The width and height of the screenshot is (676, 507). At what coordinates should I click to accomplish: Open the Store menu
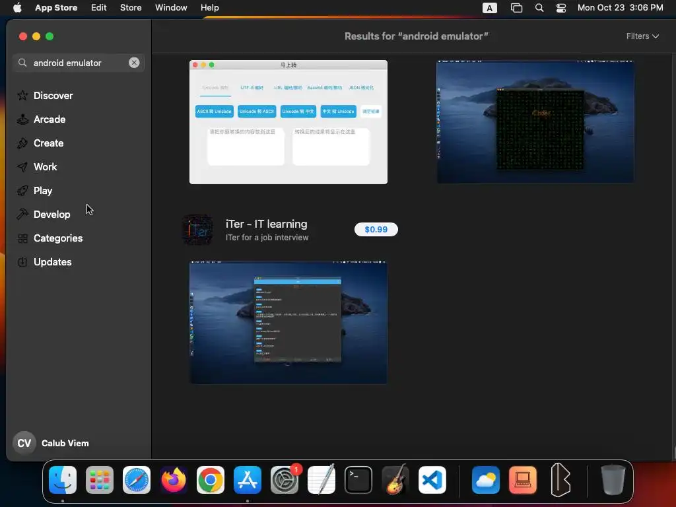coord(131,8)
